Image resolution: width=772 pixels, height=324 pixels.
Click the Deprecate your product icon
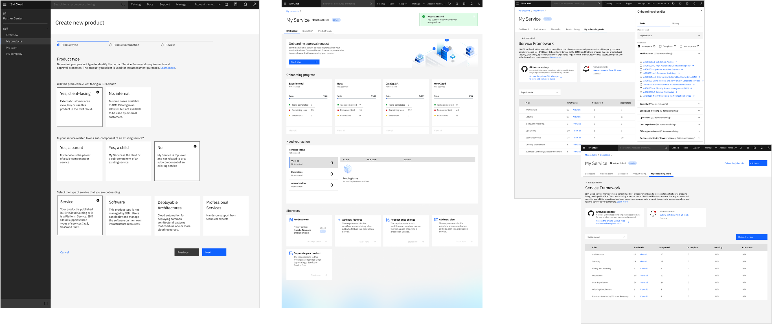tap(291, 253)
